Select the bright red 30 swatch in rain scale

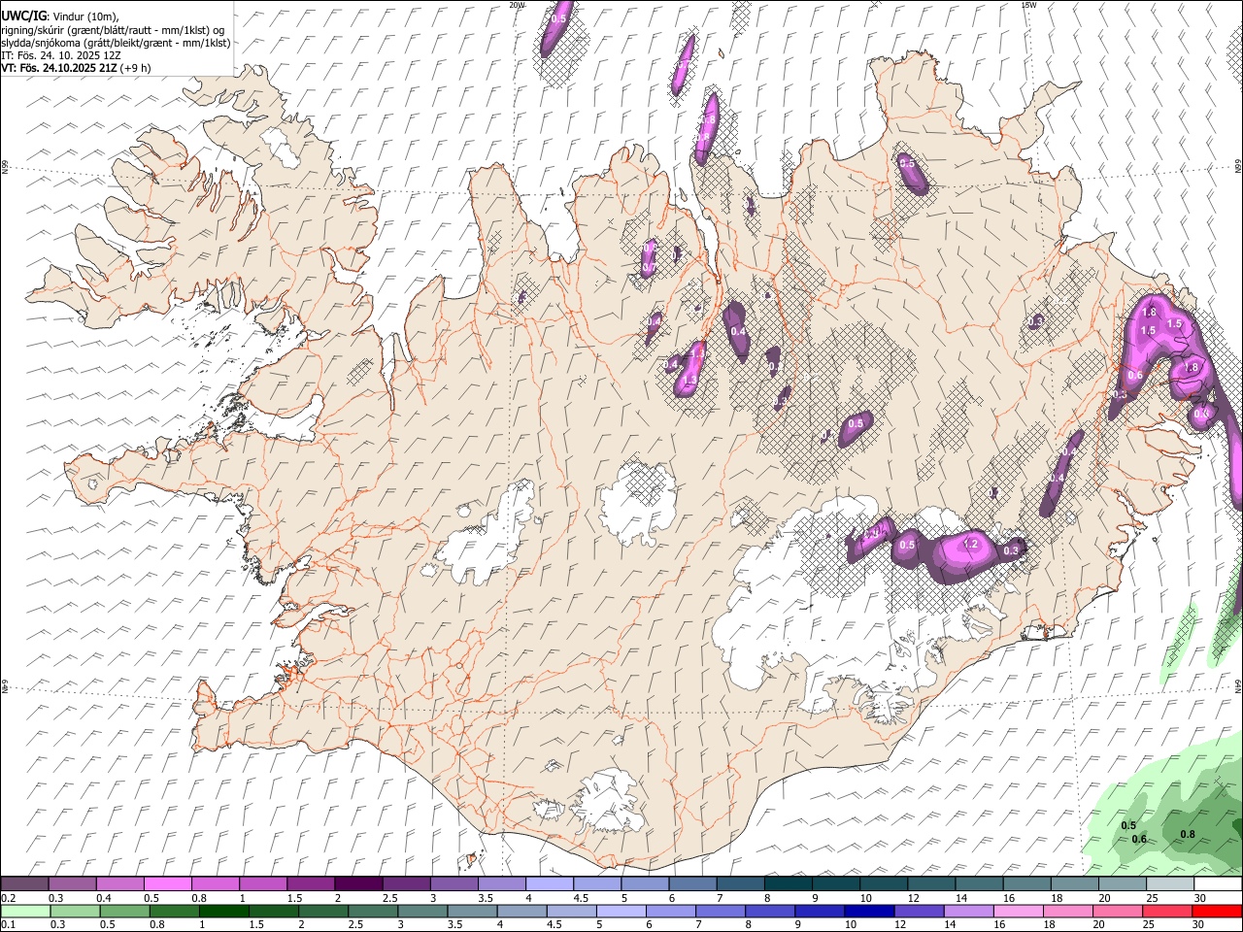point(1218,911)
